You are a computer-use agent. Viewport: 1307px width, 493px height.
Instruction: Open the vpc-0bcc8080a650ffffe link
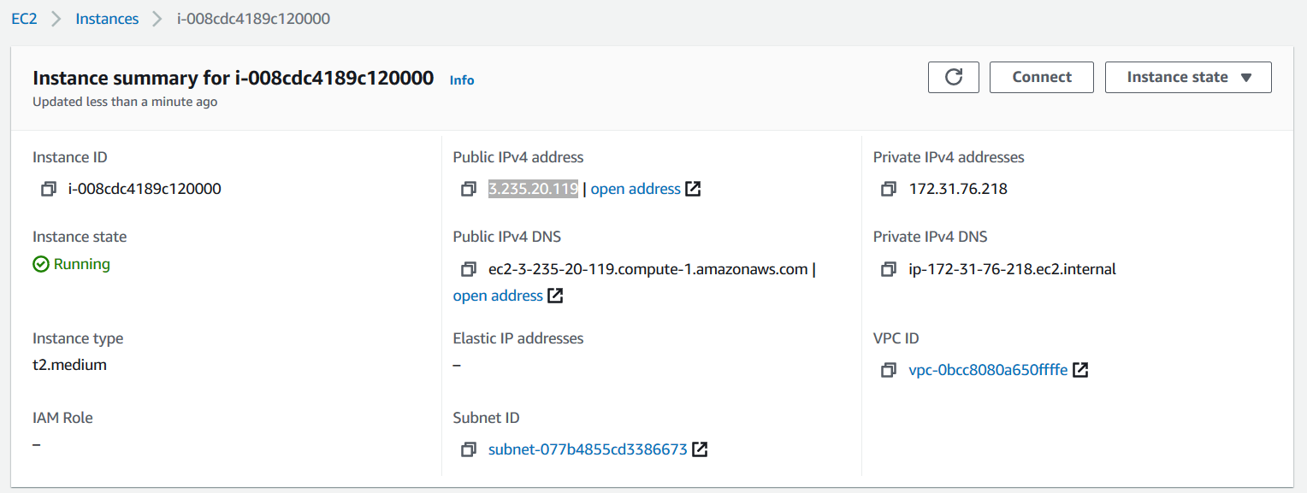coord(988,370)
